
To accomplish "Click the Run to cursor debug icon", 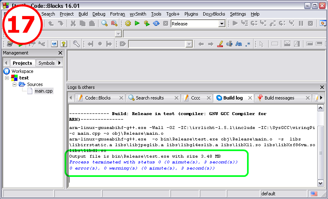I will click(245, 23).
